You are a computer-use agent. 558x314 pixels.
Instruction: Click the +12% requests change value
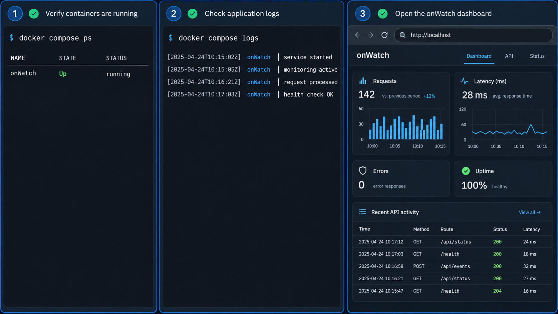coord(429,96)
